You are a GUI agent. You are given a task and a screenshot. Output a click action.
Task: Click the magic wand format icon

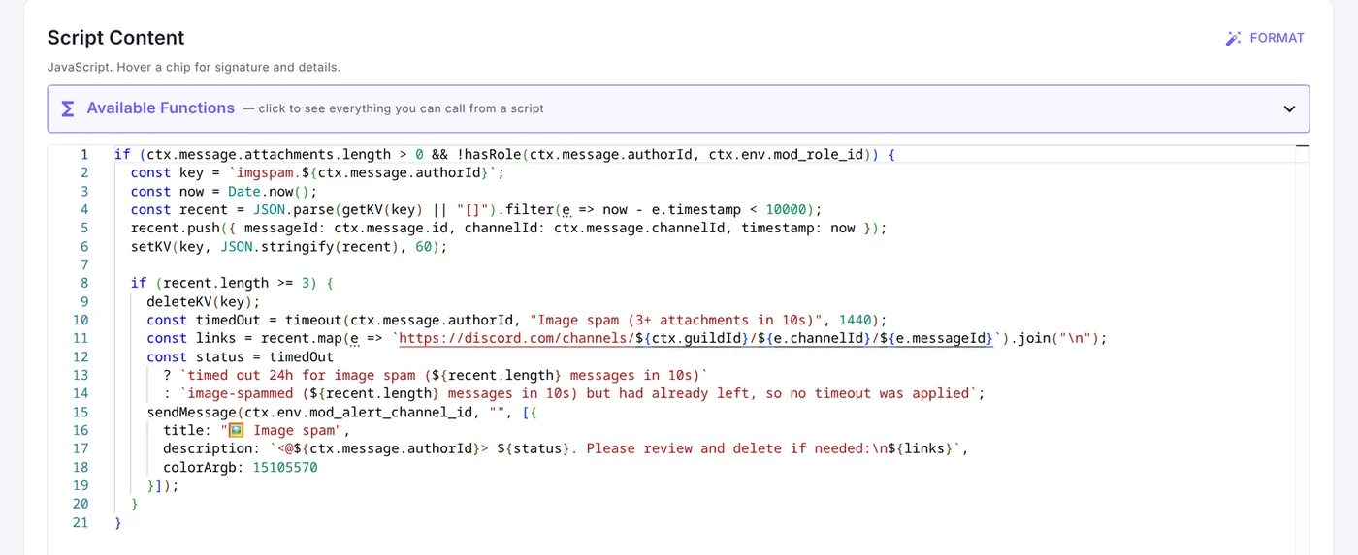[1234, 39]
